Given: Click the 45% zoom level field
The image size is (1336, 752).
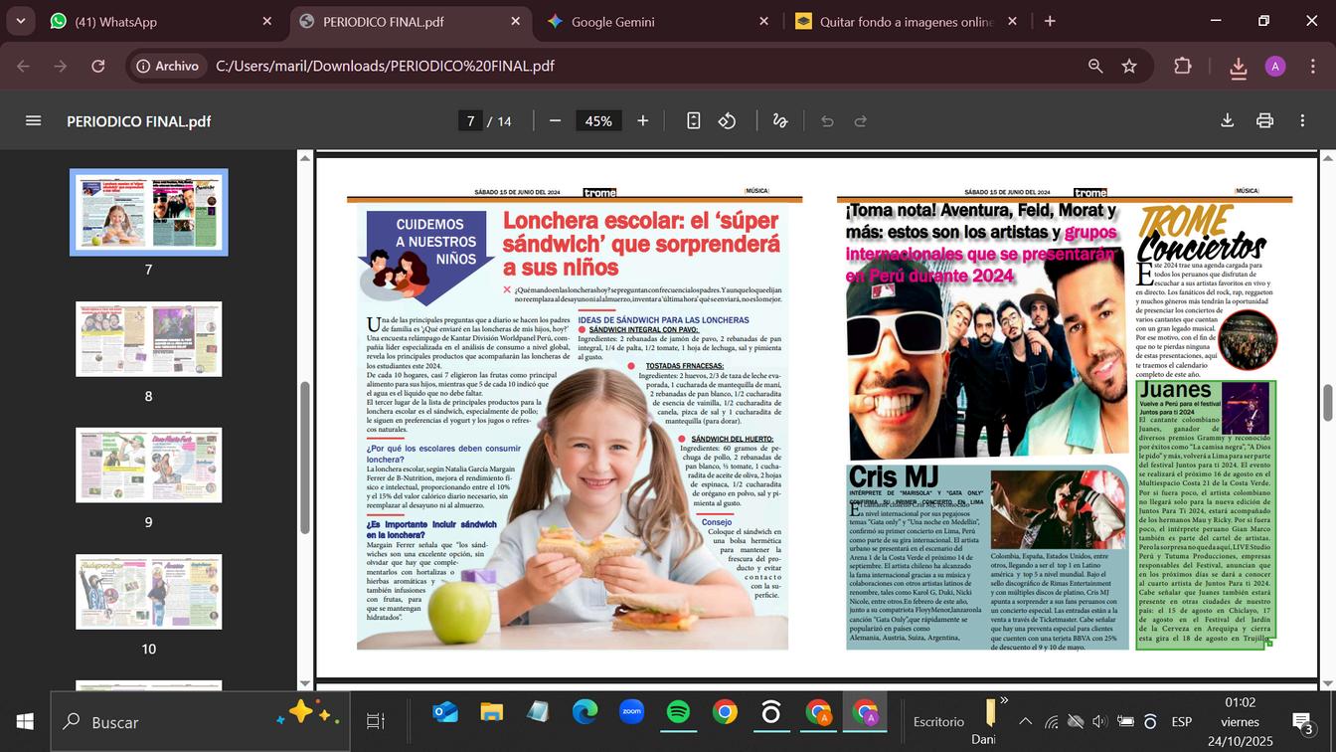Looking at the screenshot, I should pyautogui.click(x=598, y=120).
